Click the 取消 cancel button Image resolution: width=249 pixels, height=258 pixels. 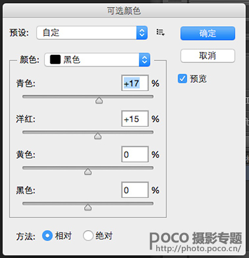click(208, 55)
